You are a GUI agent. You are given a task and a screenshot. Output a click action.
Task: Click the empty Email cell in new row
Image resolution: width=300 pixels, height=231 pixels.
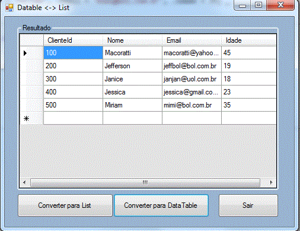coord(192,118)
